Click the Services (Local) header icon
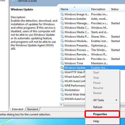 coord(14,1)
